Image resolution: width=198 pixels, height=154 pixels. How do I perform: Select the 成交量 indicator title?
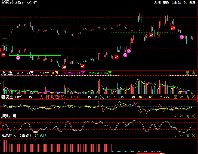(7, 73)
